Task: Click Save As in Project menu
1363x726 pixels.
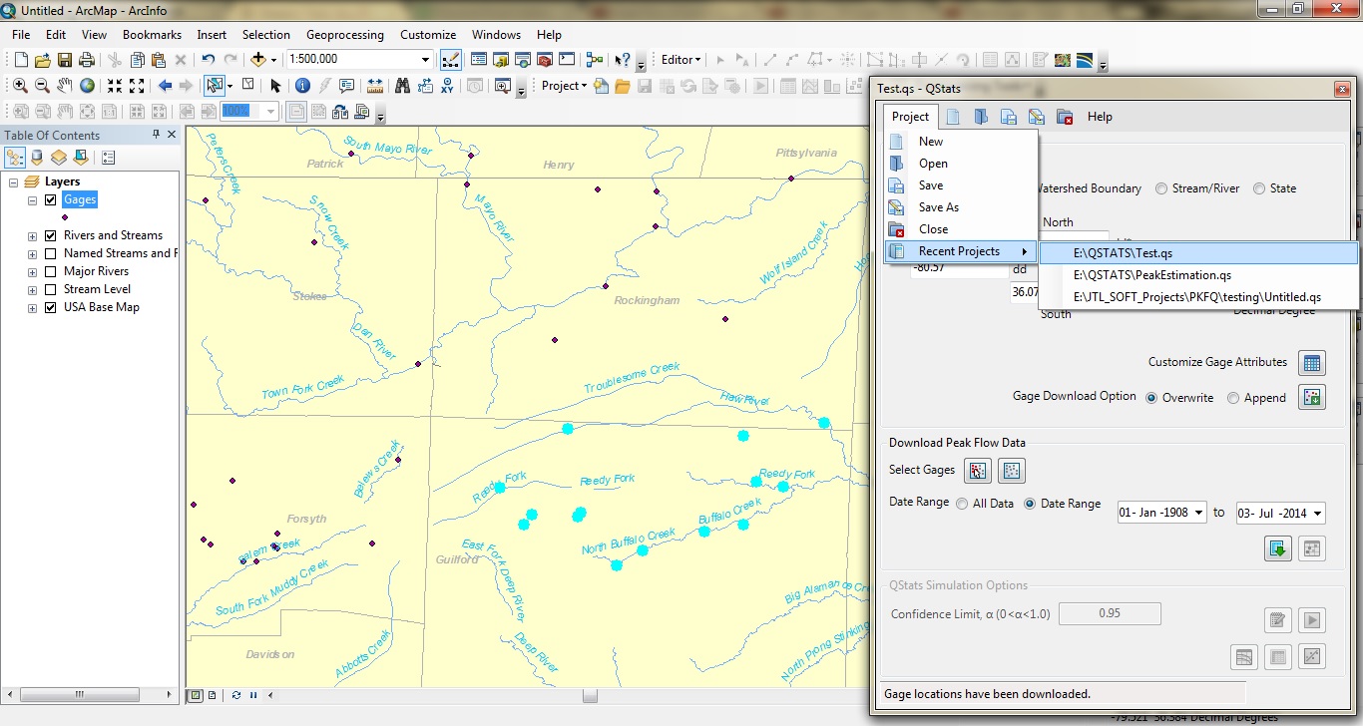Action: coord(938,207)
